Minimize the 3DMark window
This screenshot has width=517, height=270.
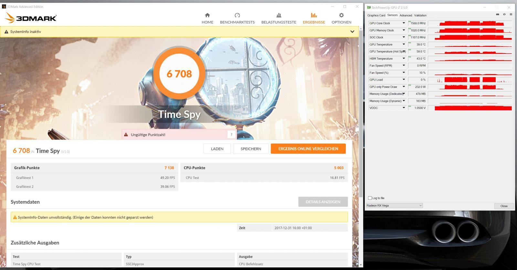pyautogui.click(x=332, y=6)
